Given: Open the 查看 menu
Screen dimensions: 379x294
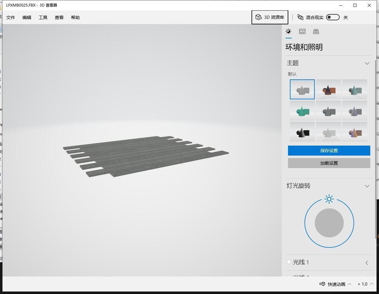Looking at the screenshot, I should (59, 17).
